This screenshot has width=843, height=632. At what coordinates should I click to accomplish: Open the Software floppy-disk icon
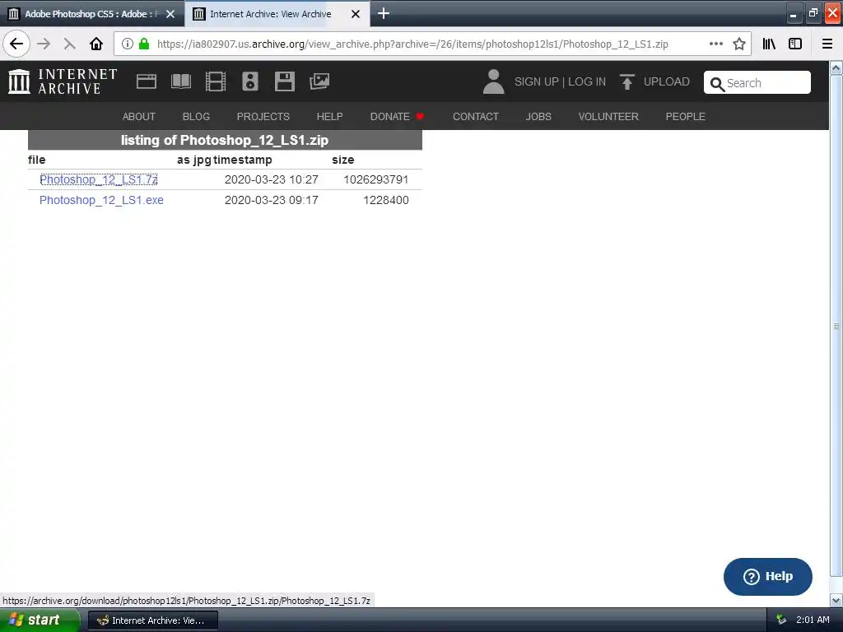284,81
